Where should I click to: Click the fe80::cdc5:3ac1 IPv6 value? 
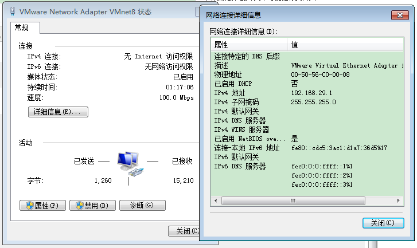pyautogui.click(x=340, y=148)
